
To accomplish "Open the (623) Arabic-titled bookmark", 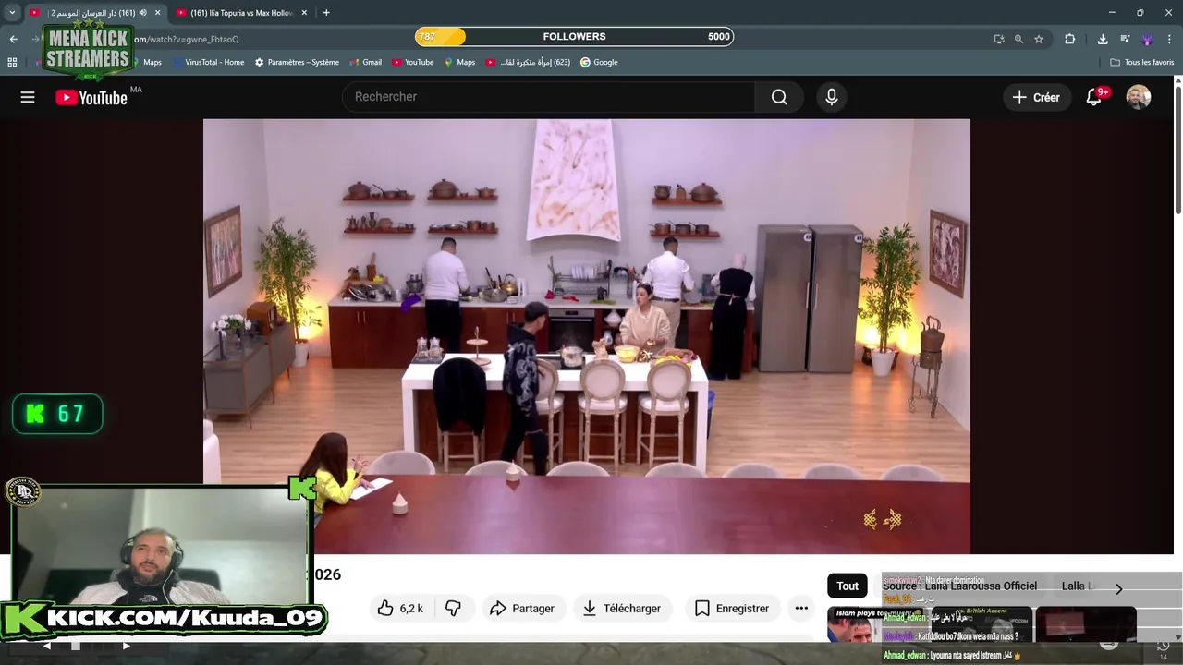I will click(x=528, y=62).
